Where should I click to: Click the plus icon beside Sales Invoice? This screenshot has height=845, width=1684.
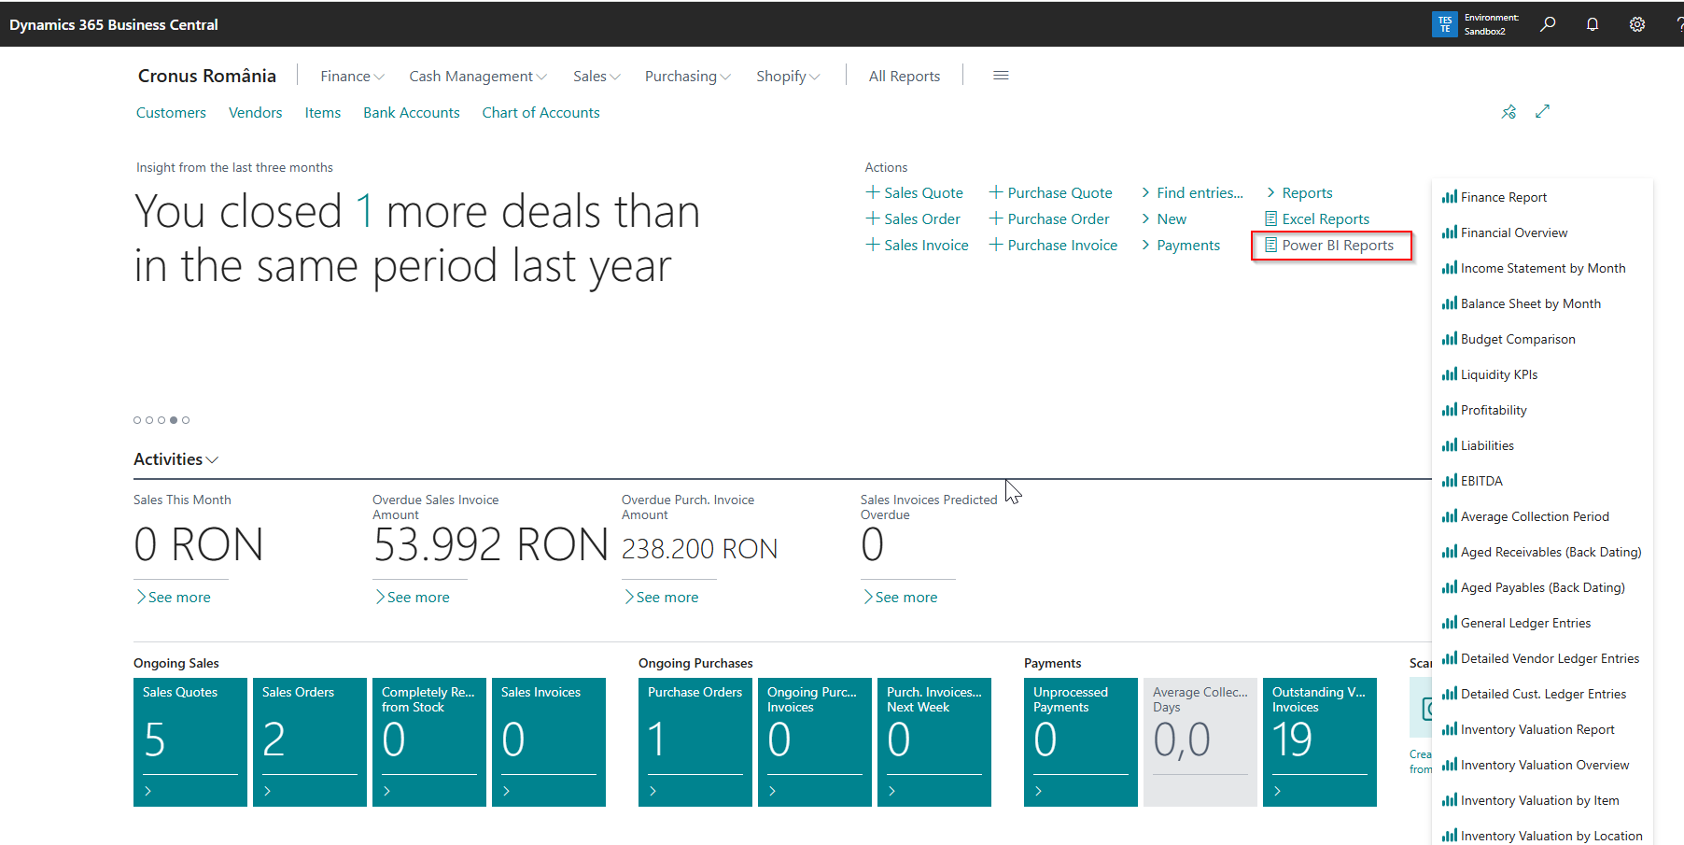pyautogui.click(x=873, y=245)
